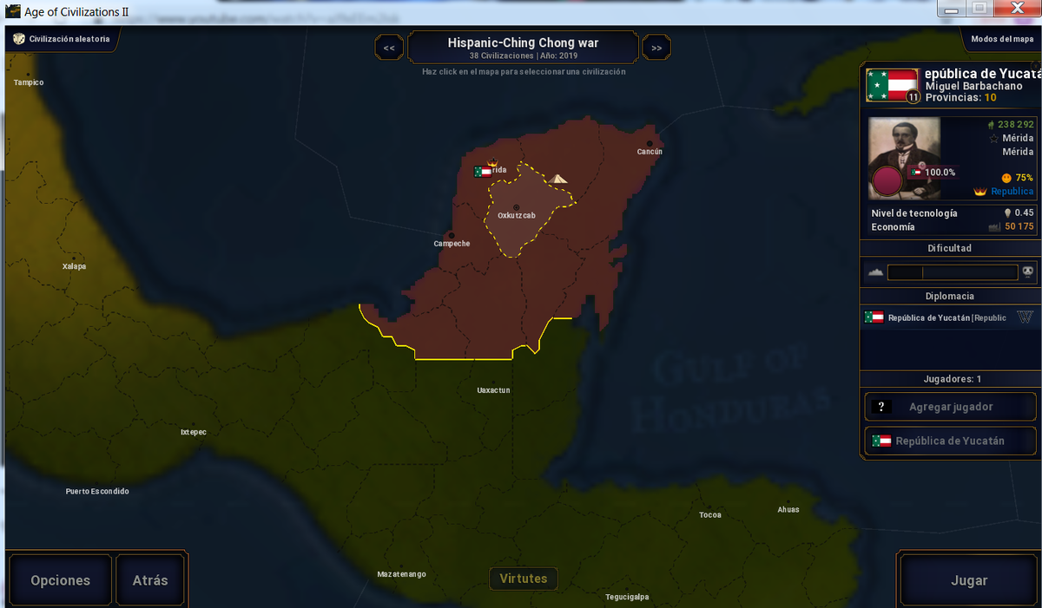Image resolution: width=1042 pixels, height=608 pixels.
Task: Click Atrás to go back
Action: (150, 580)
